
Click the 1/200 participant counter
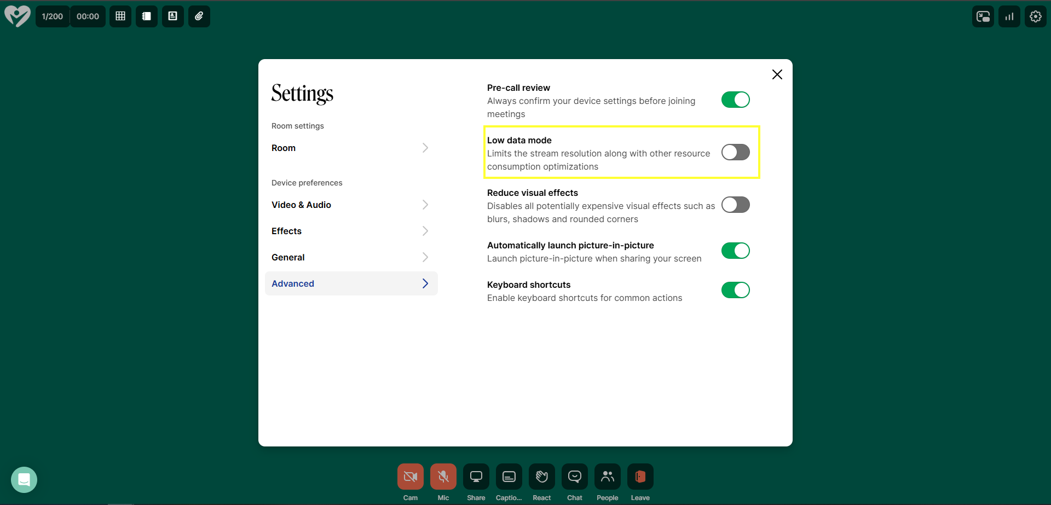tap(53, 16)
